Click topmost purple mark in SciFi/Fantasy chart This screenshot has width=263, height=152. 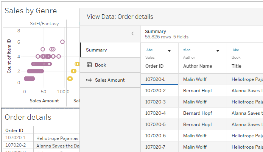tap(62, 42)
